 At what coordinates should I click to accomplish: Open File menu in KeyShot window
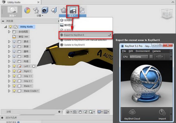tap(124, 51)
